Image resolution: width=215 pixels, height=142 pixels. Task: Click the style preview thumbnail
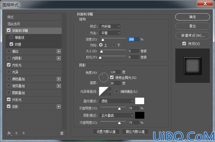pos(192,66)
